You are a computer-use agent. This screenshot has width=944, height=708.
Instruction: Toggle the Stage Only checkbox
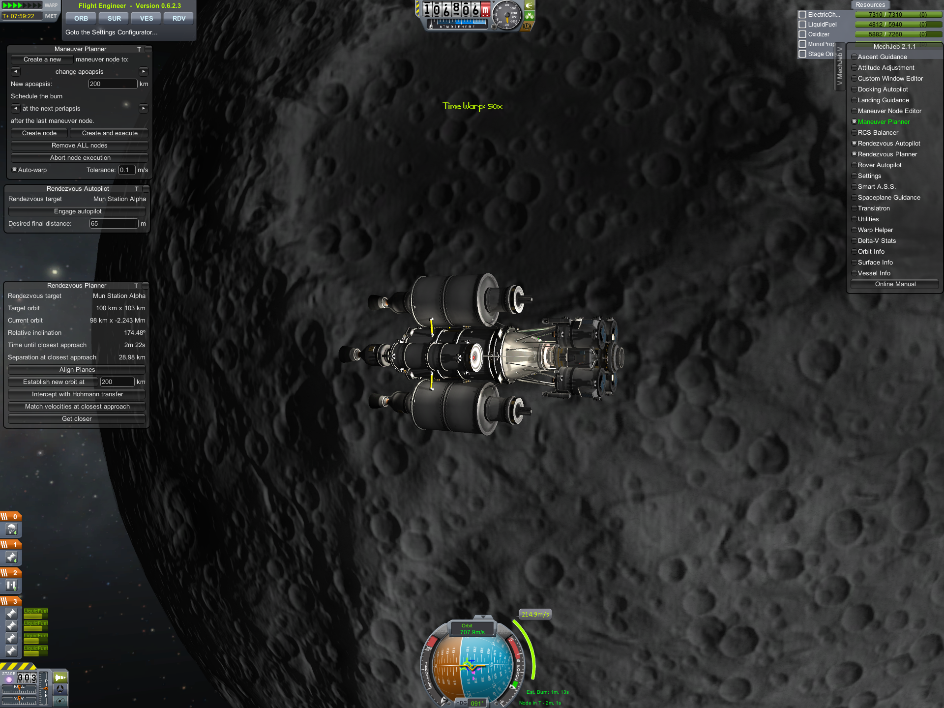802,54
